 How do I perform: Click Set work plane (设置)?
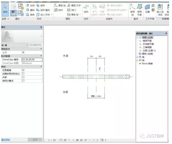click(x=147, y=9)
